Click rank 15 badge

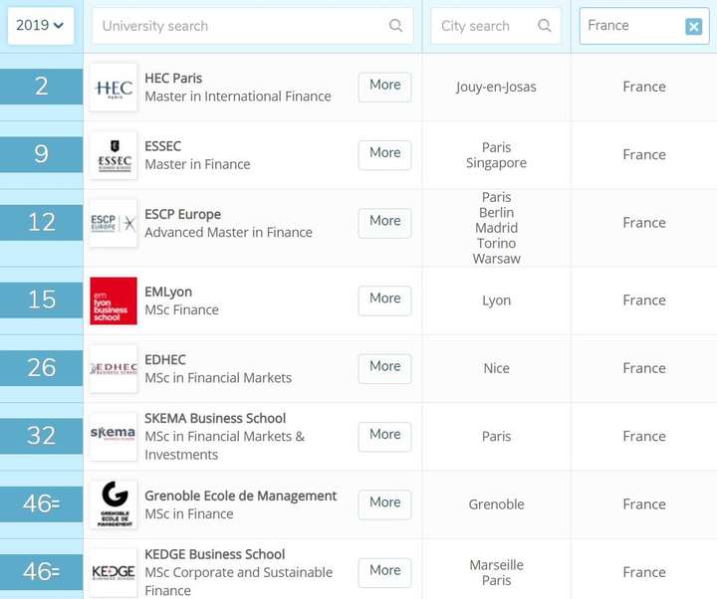pos(41,299)
